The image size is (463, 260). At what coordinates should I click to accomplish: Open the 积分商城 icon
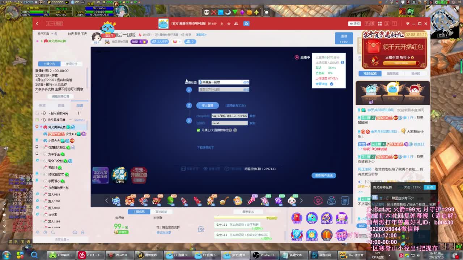point(311,235)
